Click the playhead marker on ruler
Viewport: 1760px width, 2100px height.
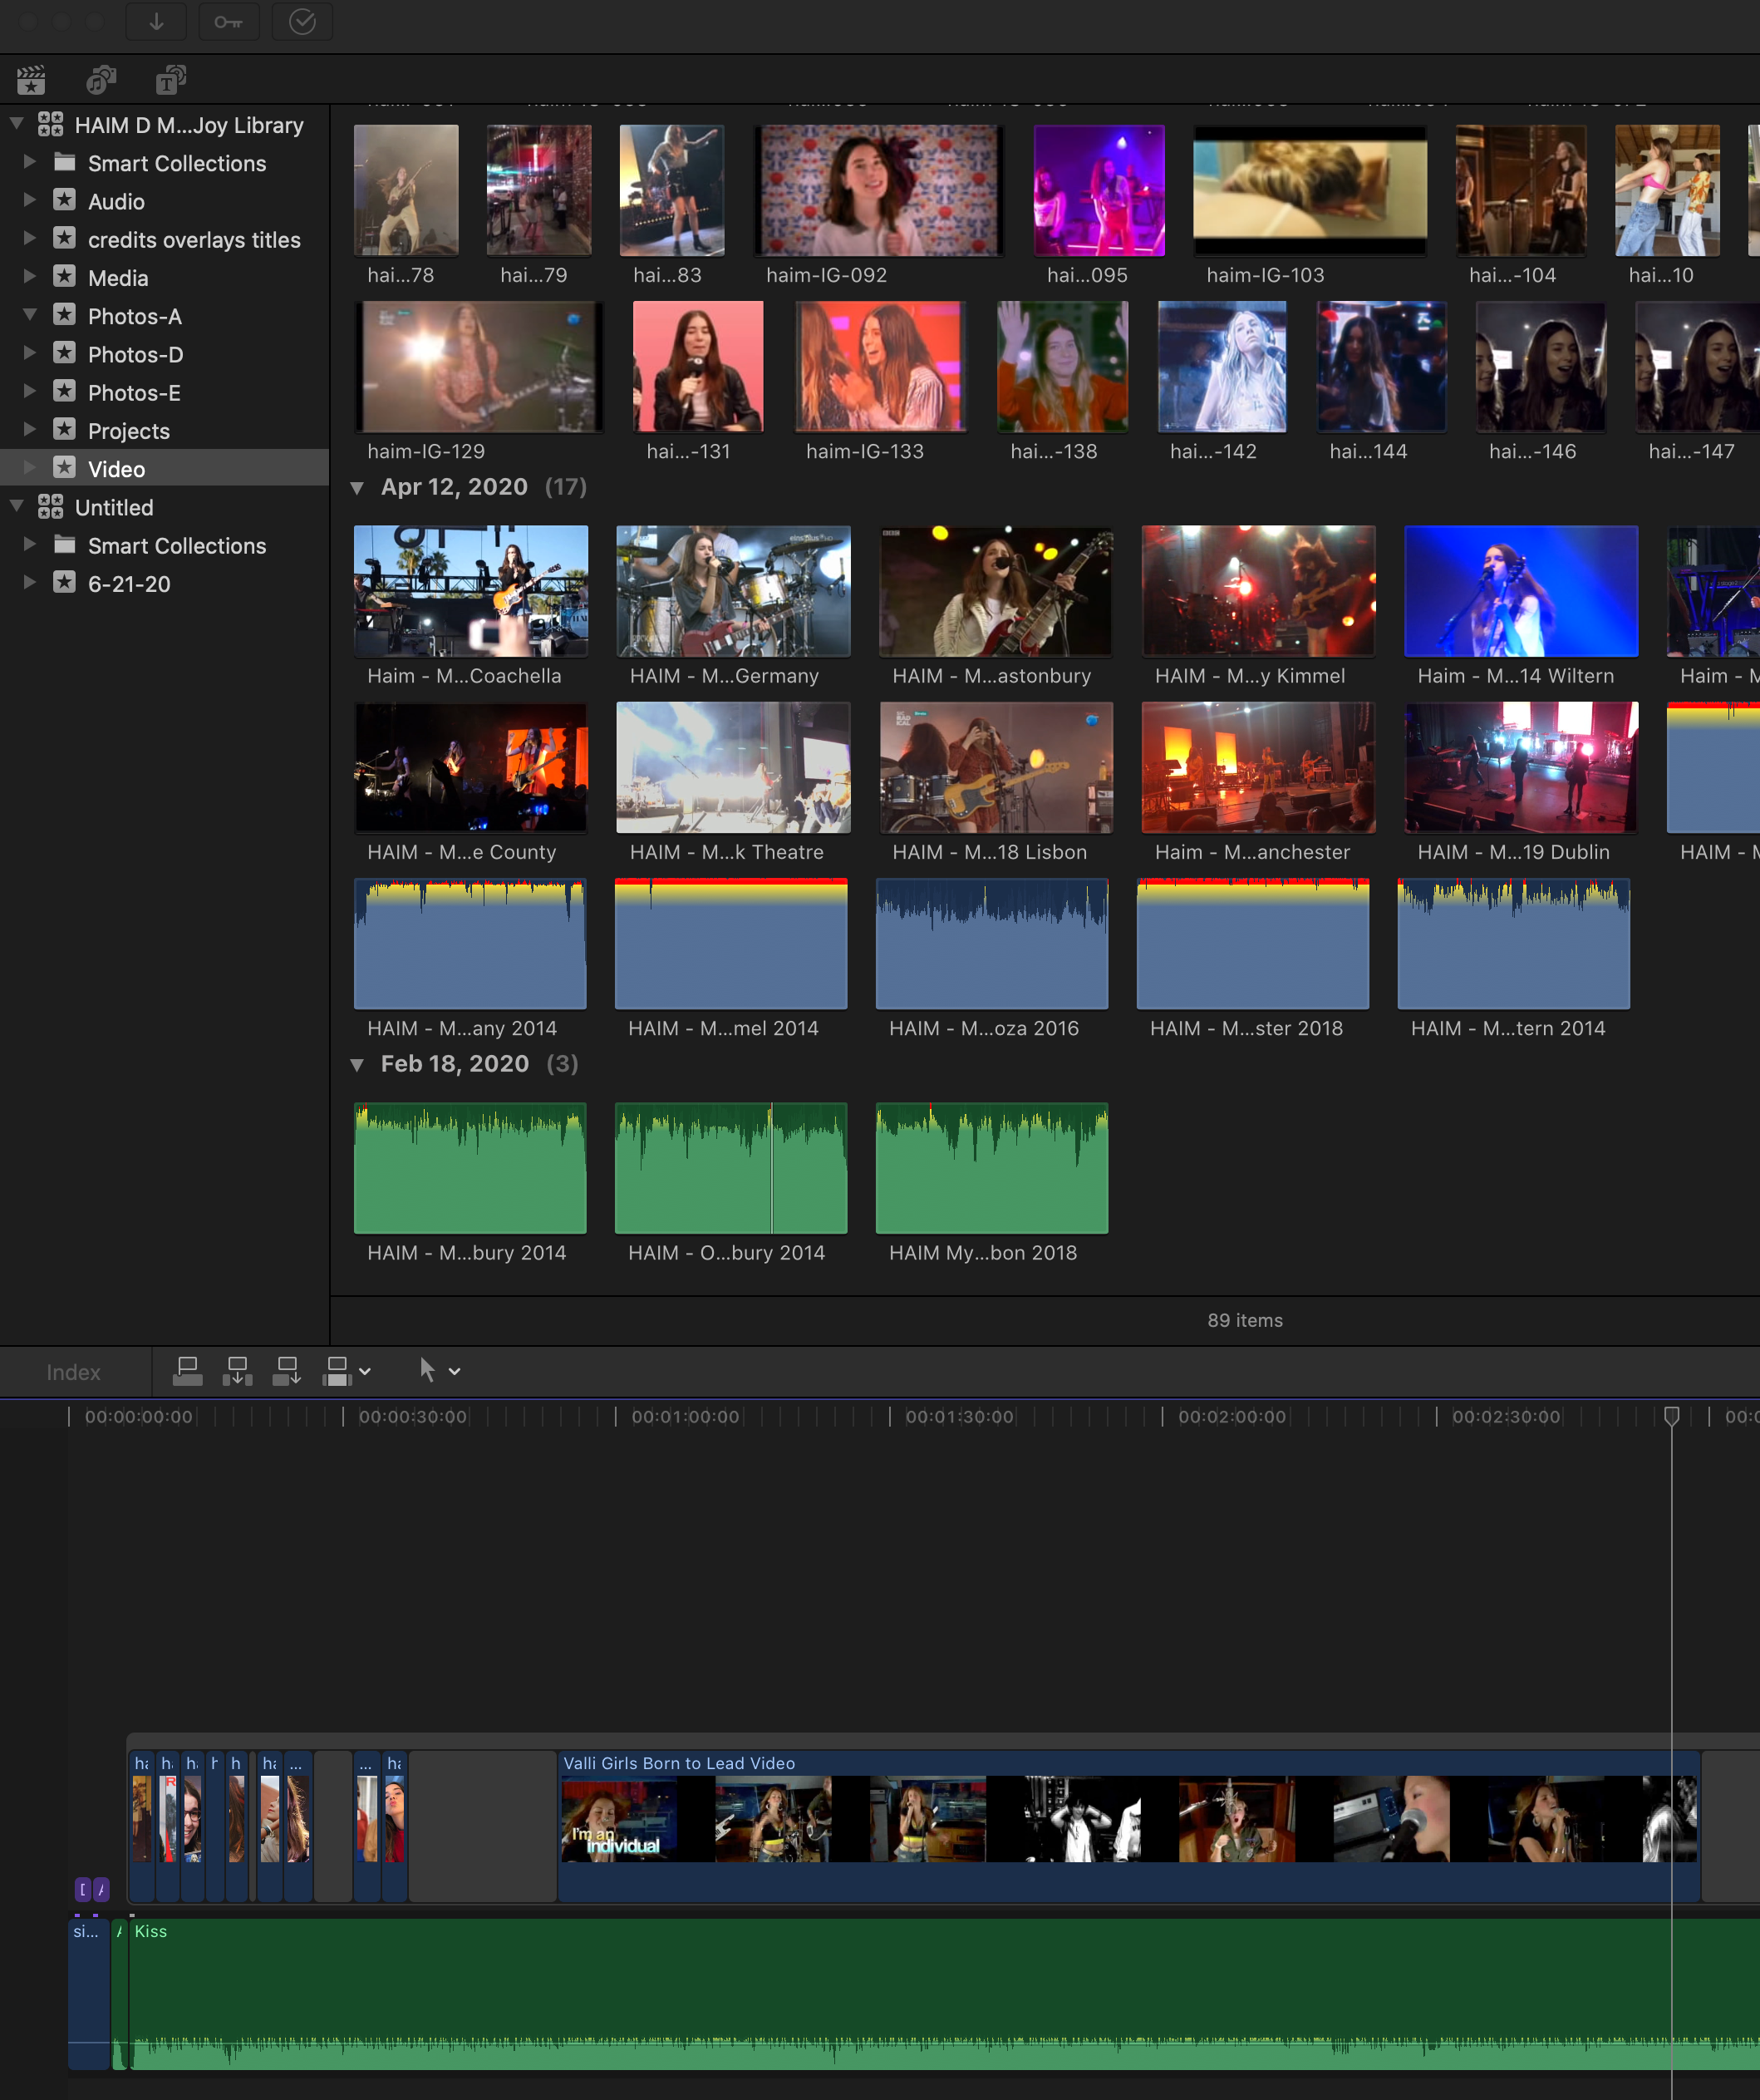(x=1671, y=1415)
